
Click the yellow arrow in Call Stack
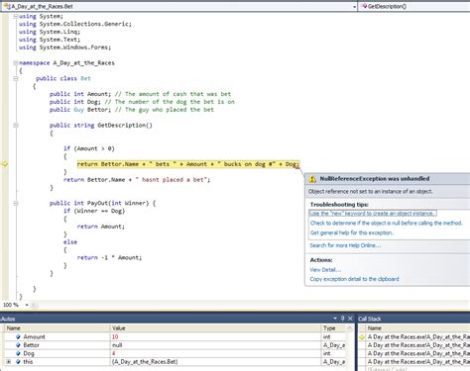pyautogui.click(x=362, y=337)
